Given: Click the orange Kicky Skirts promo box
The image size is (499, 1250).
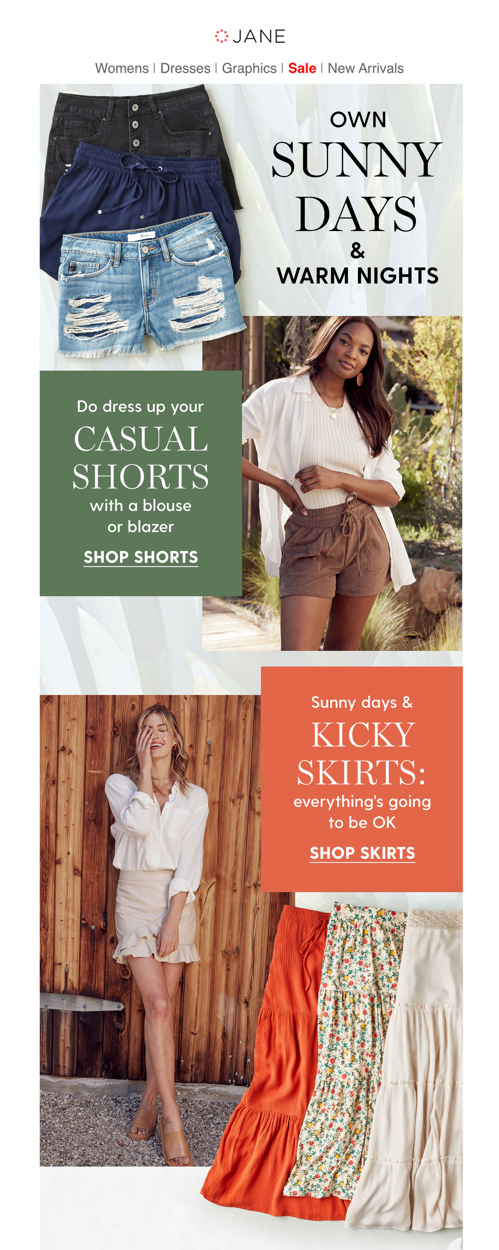Looking at the screenshot, I should pyautogui.click(x=362, y=779).
